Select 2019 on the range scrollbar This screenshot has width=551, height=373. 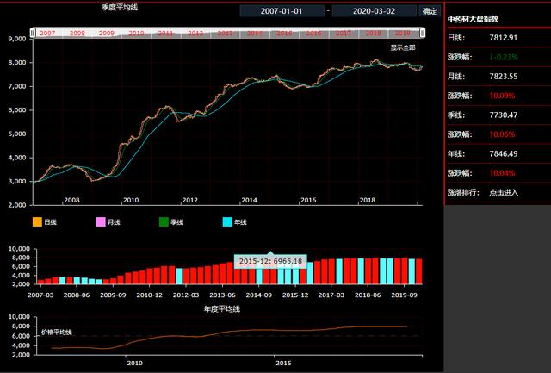click(x=403, y=33)
